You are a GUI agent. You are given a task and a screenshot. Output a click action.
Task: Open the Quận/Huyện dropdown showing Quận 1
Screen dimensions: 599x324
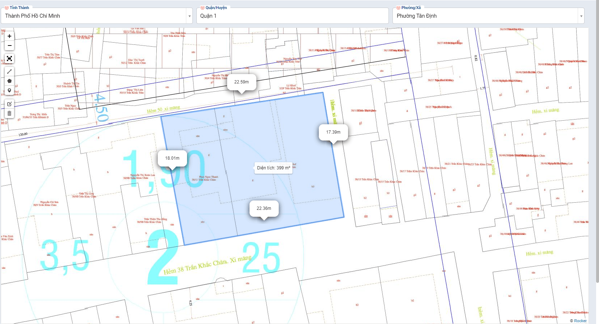(292, 16)
